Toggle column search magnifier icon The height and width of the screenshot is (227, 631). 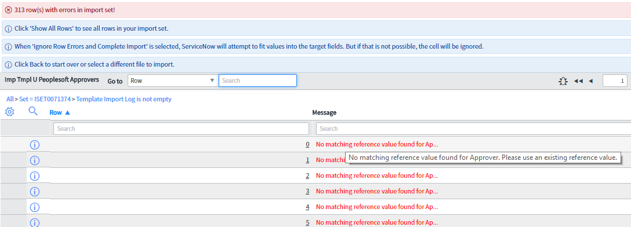34,111
